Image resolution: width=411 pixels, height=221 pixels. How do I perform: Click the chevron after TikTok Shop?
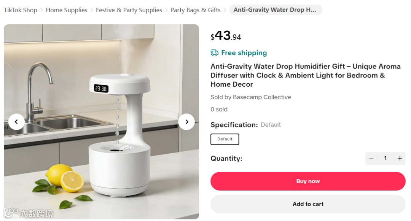coord(42,10)
